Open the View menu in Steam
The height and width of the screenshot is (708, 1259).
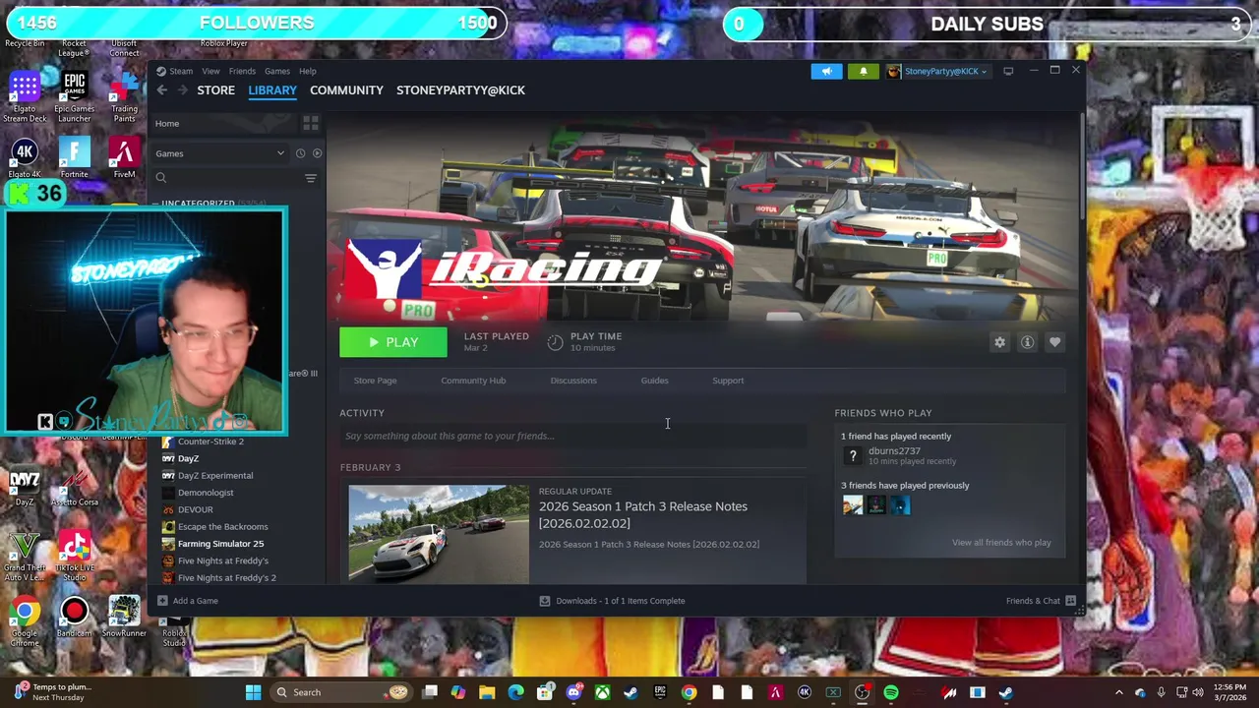[210, 71]
